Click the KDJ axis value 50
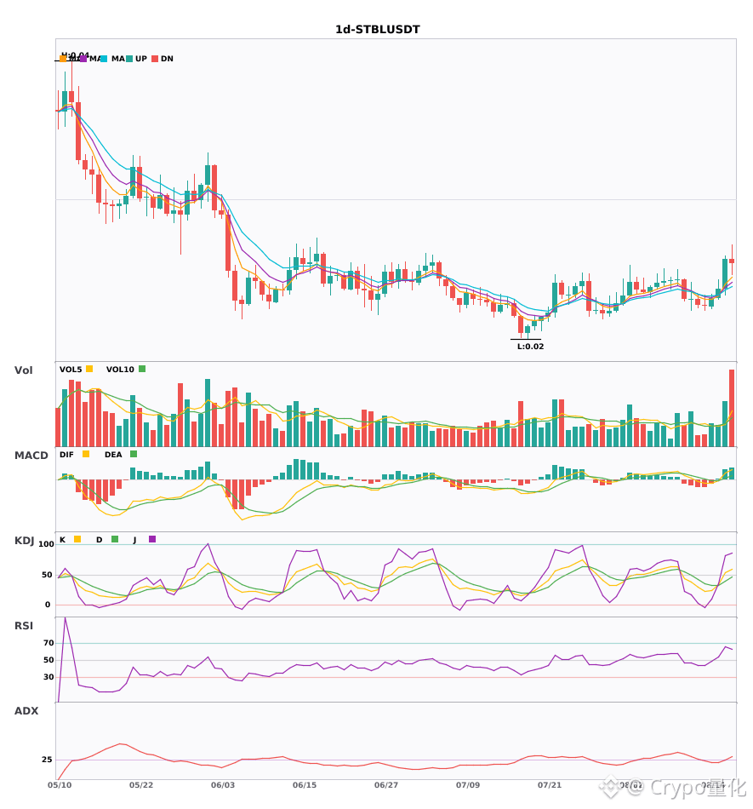This screenshot has width=753, height=809. pyautogui.click(x=48, y=575)
